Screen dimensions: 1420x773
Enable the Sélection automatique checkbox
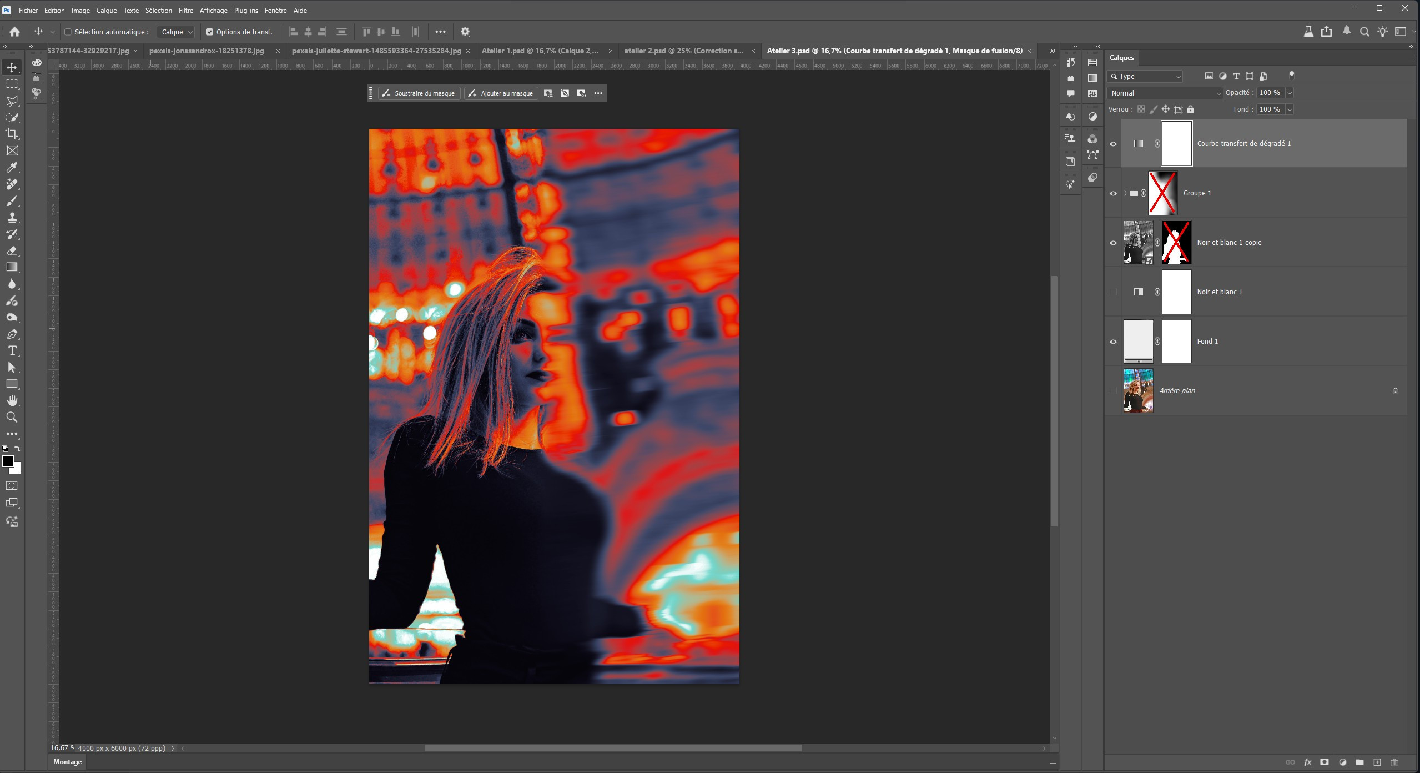tap(68, 32)
